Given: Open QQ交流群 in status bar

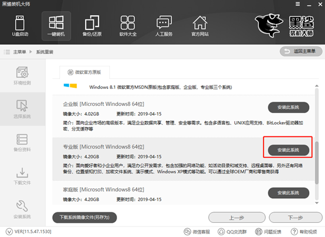Looking at the screenshot, I should click(232, 232).
